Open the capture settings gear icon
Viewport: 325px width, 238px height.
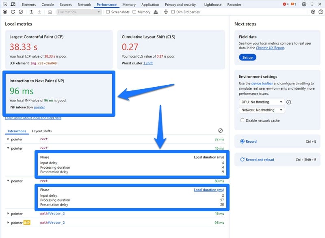pos(313,12)
